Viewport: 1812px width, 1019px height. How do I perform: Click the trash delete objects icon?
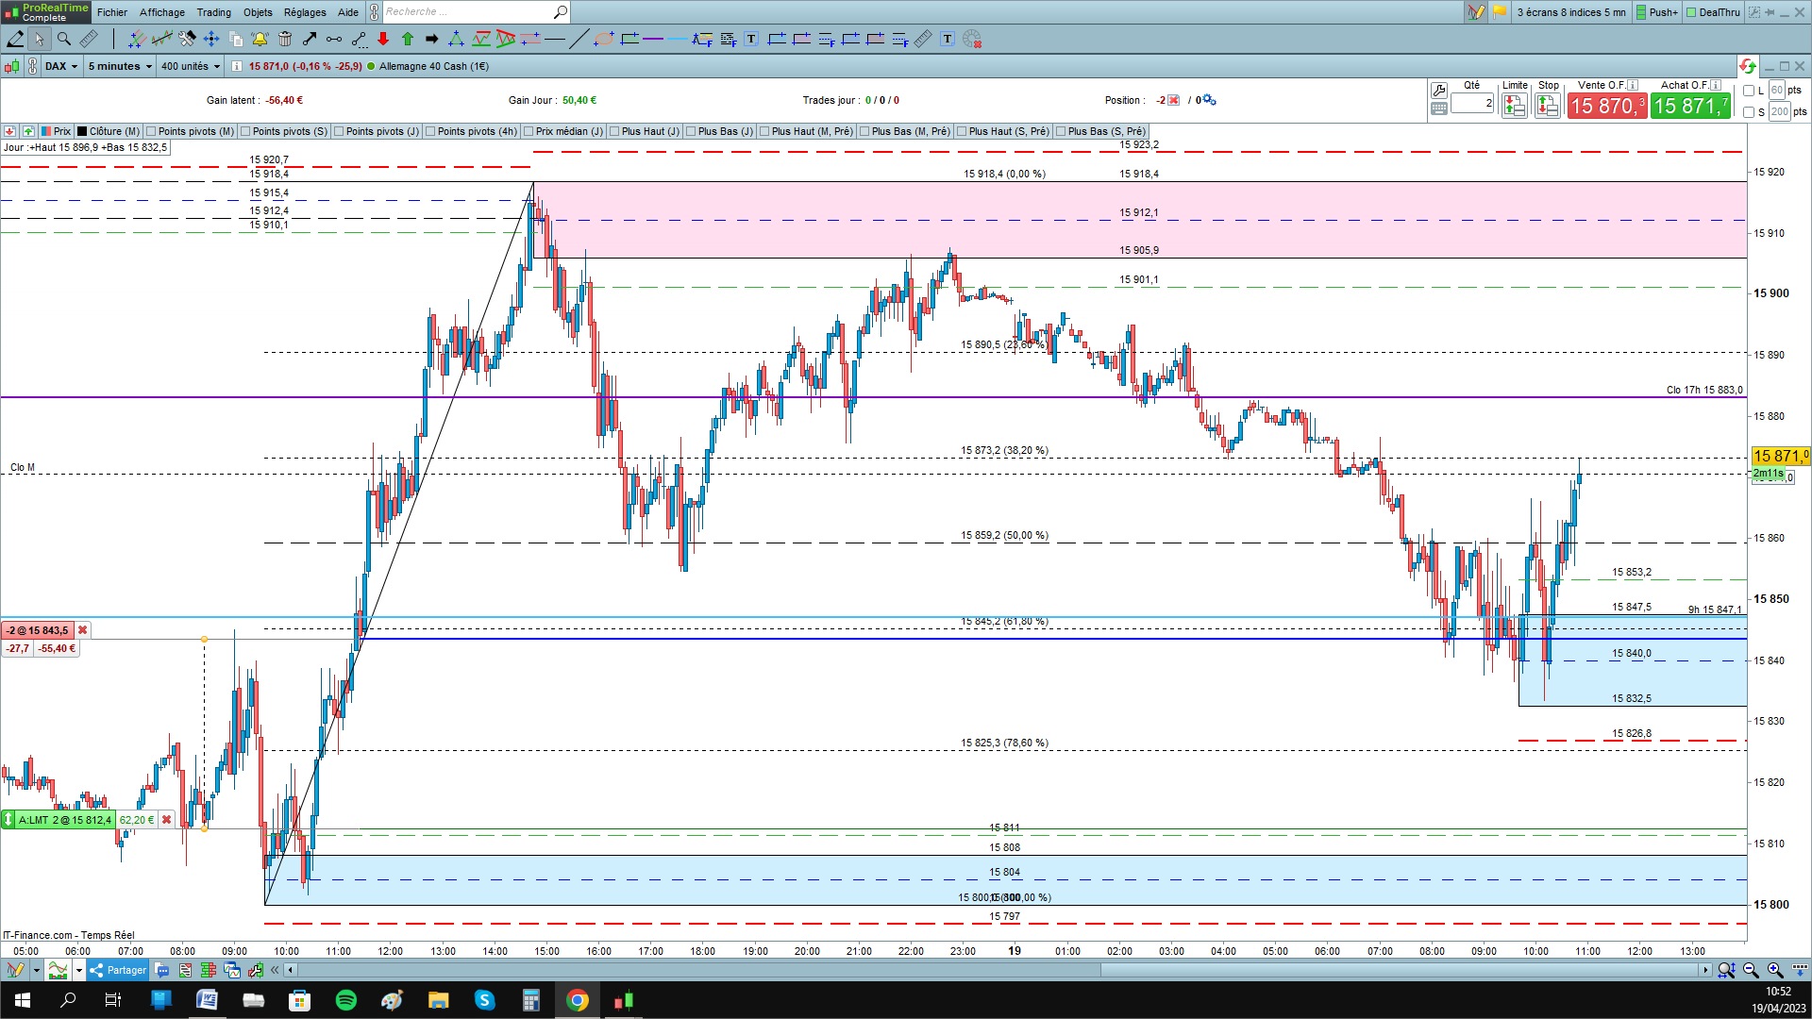point(285,39)
